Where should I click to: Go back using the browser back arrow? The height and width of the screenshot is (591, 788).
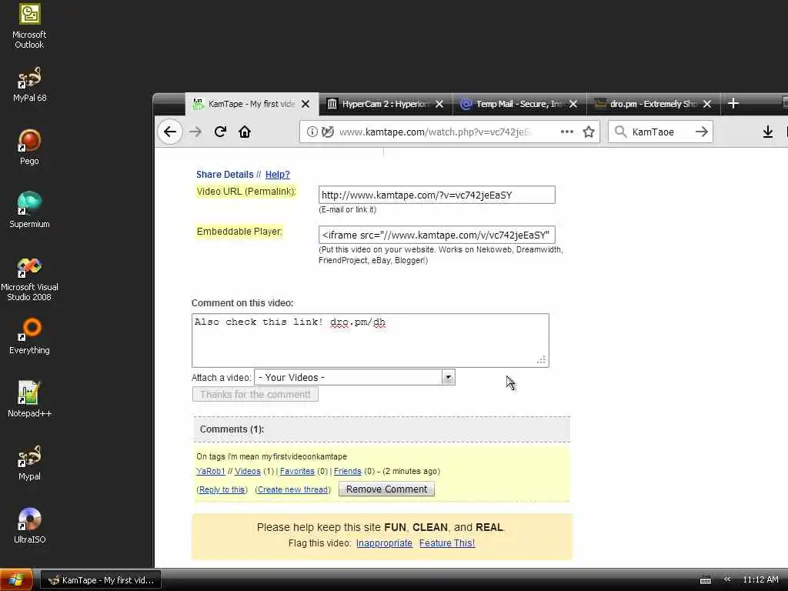coord(170,132)
